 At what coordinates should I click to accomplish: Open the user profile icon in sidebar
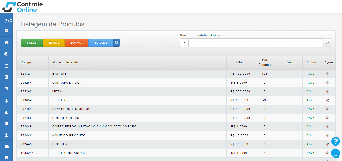point(6,135)
